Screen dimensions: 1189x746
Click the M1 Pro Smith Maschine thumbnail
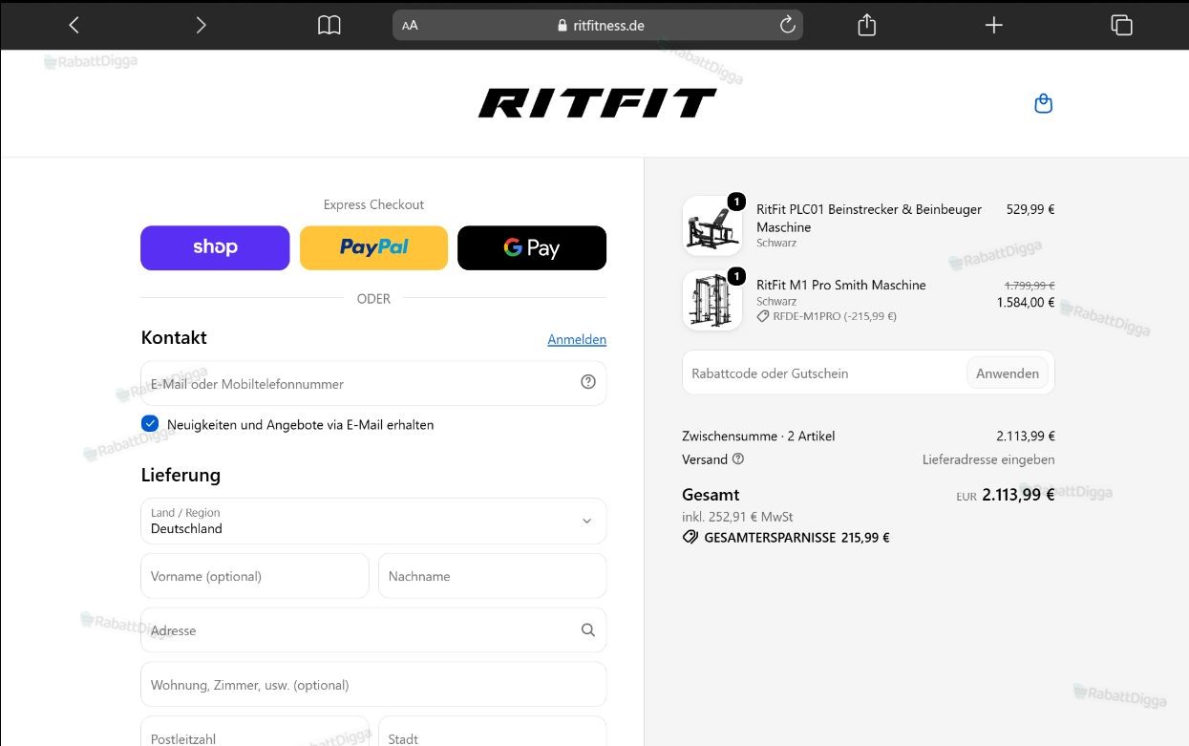[x=712, y=300]
